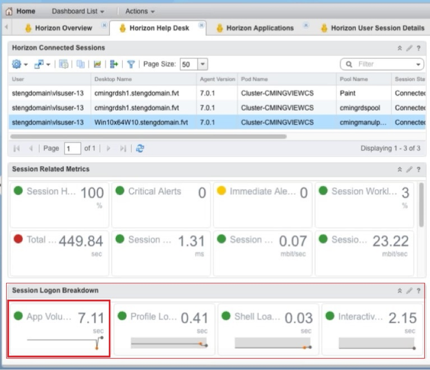Click the copy windows toolbar icon
Viewport: 430px width, 370px height.
(x=80, y=64)
